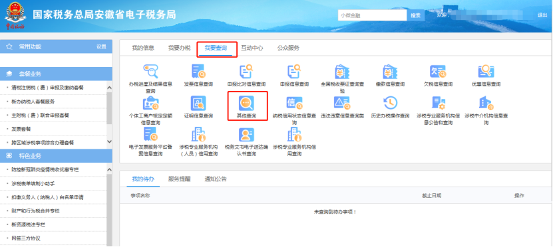Open 申报比对信息查询 icon
The width and height of the screenshot is (553, 247).
[246, 72]
